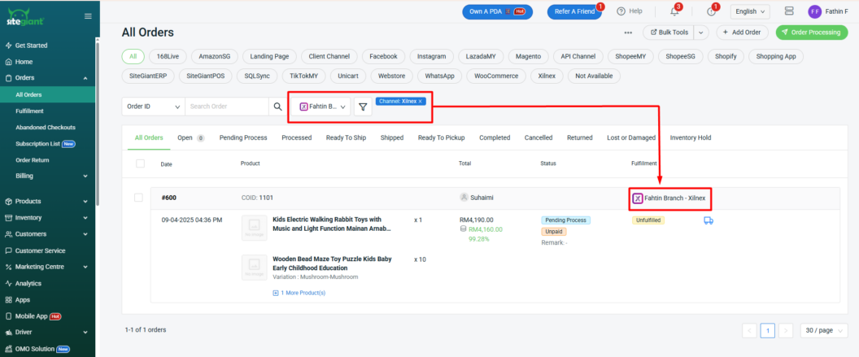The width and height of the screenshot is (859, 357).
Task: Expand the 30 / page dropdown
Action: pyautogui.click(x=825, y=330)
